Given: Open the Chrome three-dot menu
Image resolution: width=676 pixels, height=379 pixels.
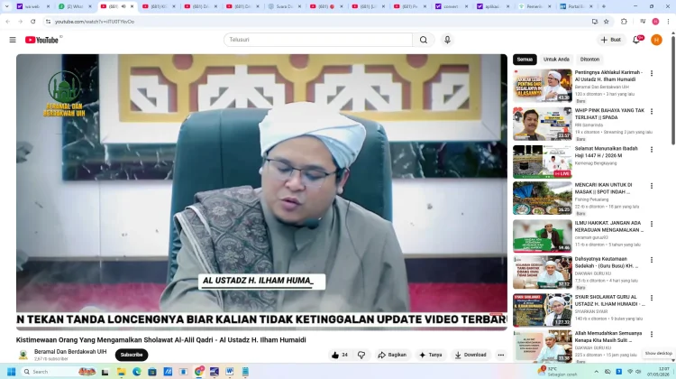Looking at the screenshot, I should point(668,21).
